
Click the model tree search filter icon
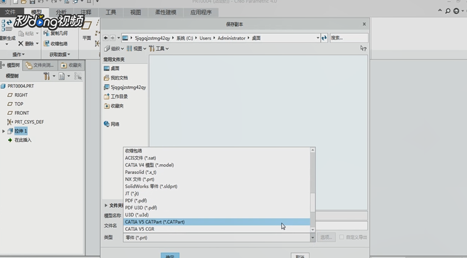(x=78, y=76)
